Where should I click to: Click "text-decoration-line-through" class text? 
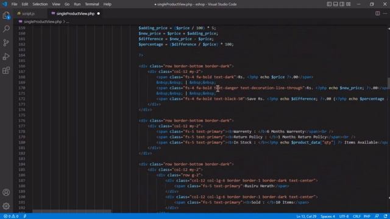(x=272, y=88)
